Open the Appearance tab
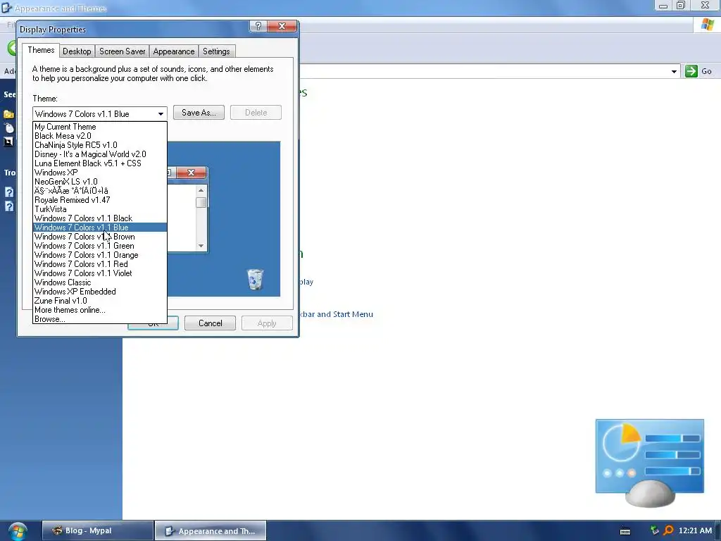Image resolution: width=721 pixels, height=541 pixels. click(174, 51)
